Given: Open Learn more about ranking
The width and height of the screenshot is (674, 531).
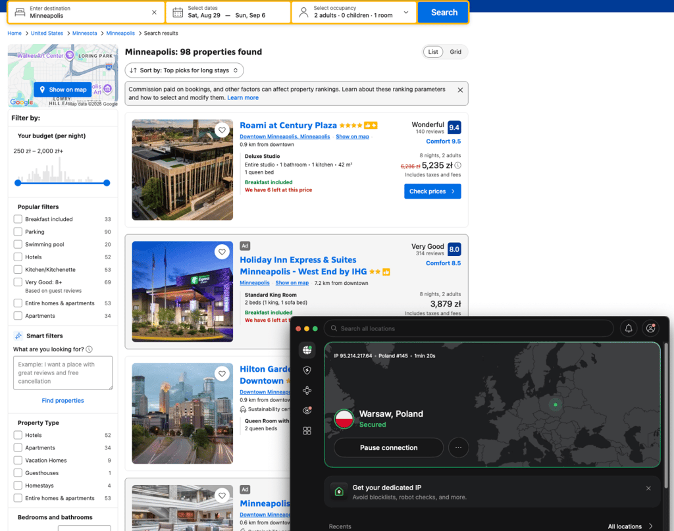Looking at the screenshot, I should click(x=243, y=98).
